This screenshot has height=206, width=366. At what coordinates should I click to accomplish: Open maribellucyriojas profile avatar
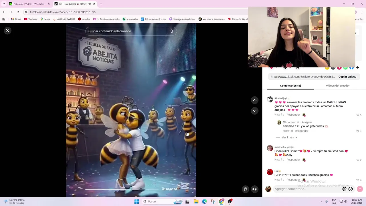click(270, 148)
